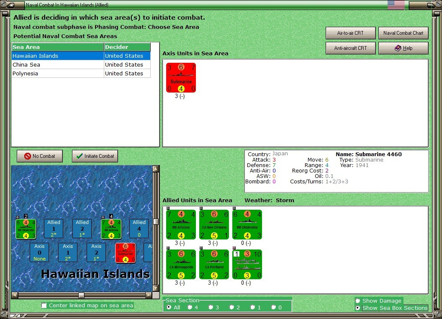Click the Initiate Combat button

click(x=95, y=156)
